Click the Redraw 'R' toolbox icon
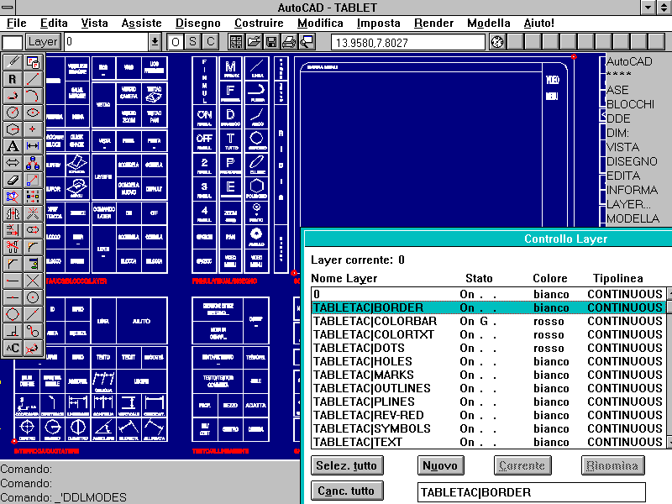This screenshot has width=672, height=504. click(13, 79)
